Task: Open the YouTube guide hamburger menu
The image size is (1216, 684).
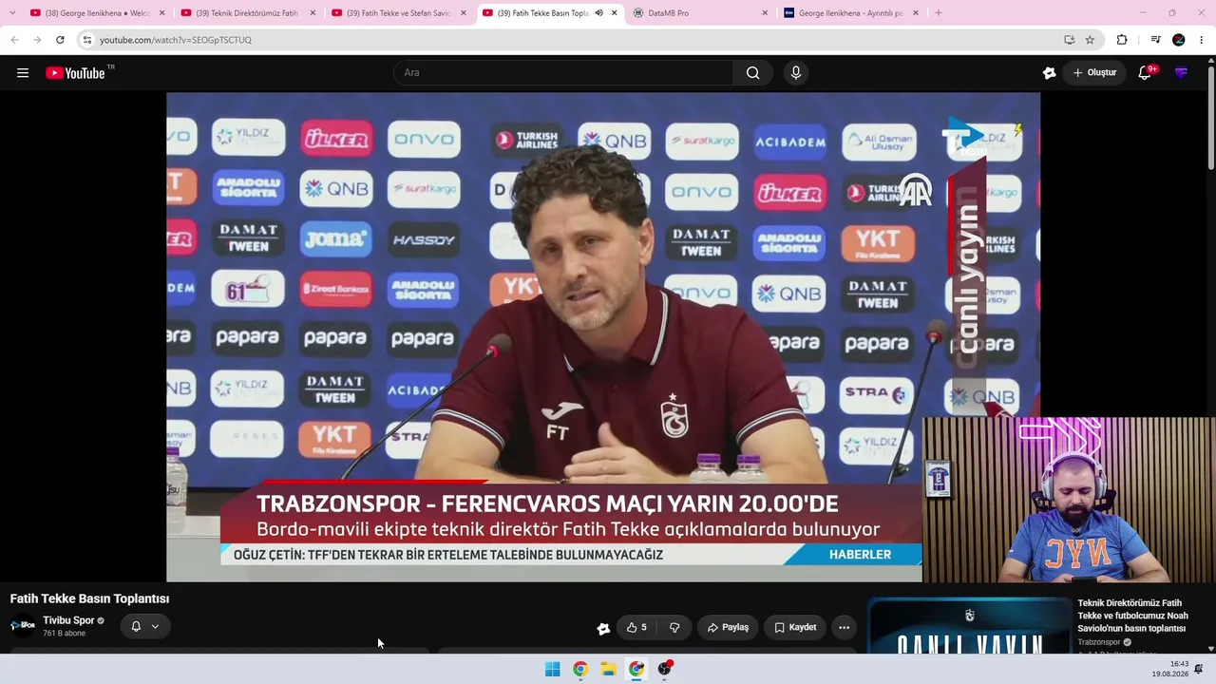Action: [23, 73]
